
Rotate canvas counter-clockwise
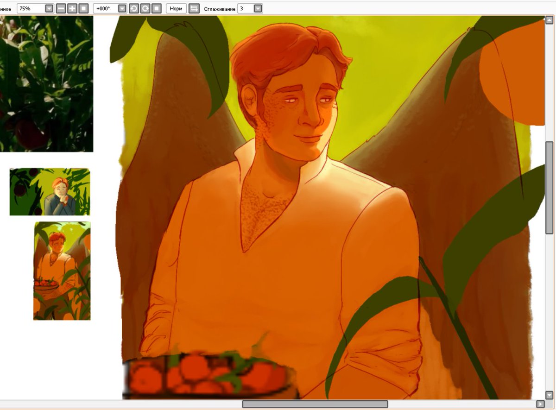pos(134,8)
